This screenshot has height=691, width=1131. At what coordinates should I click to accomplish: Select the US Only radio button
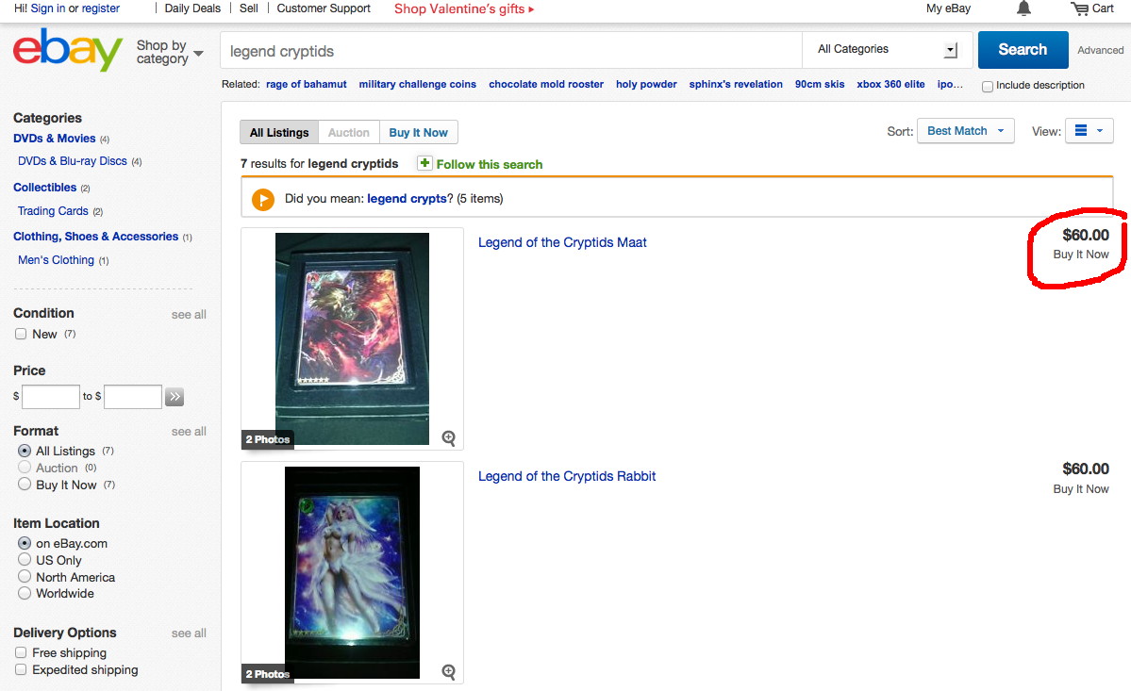pos(25,560)
